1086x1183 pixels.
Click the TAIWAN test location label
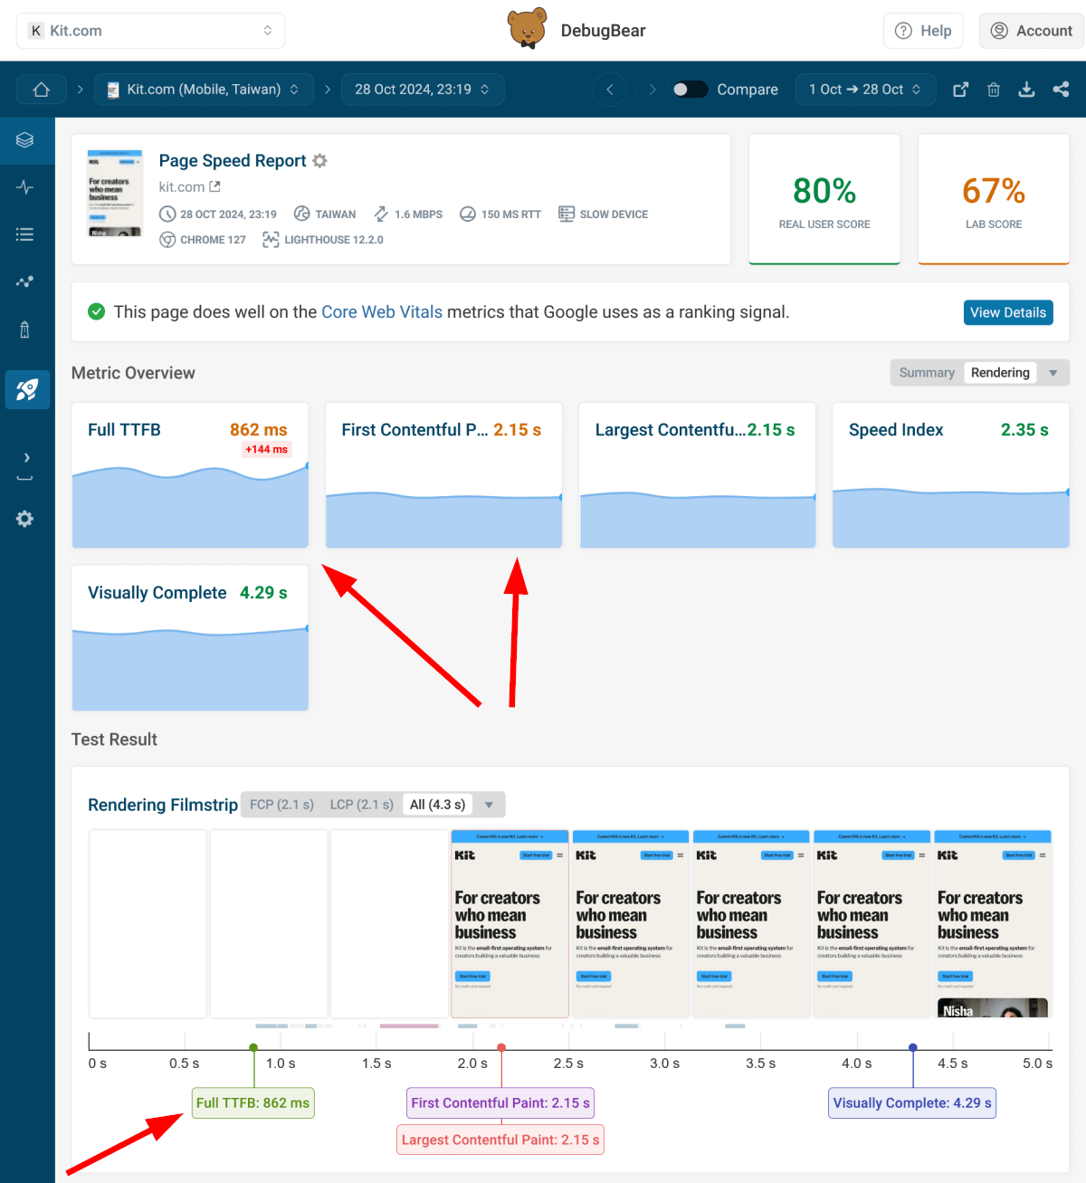[325, 215]
